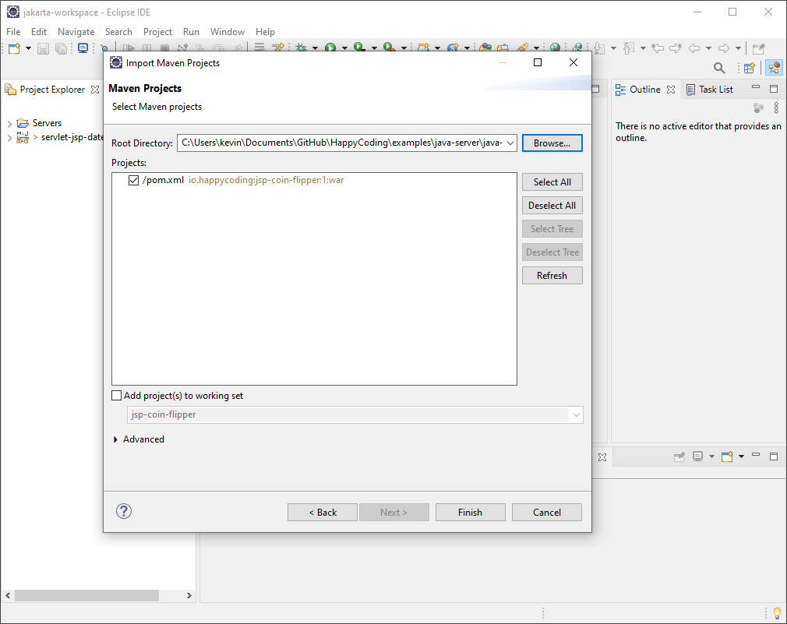Open the jsp-coin-flipper working set dropdown
787x624 pixels.
pyautogui.click(x=576, y=414)
